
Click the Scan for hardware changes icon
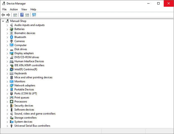34,15
